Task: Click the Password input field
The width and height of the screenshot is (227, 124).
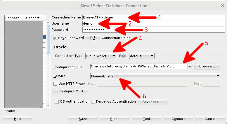Action: pos(154,30)
